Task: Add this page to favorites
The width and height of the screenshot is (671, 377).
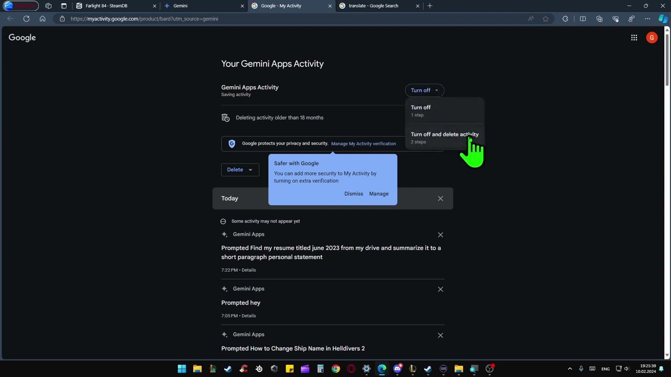Action: point(546,19)
